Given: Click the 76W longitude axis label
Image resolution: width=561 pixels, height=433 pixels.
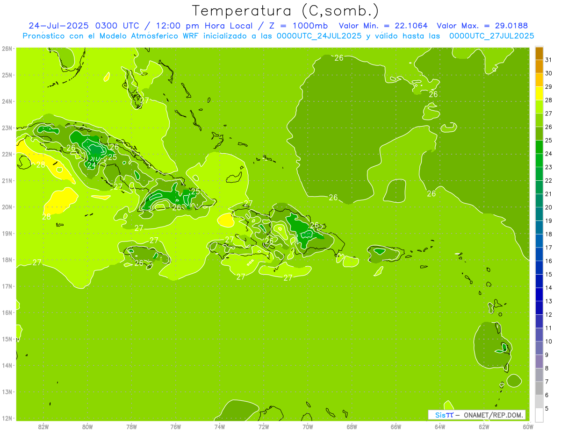Looking at the screenshot, I should 176,426.
